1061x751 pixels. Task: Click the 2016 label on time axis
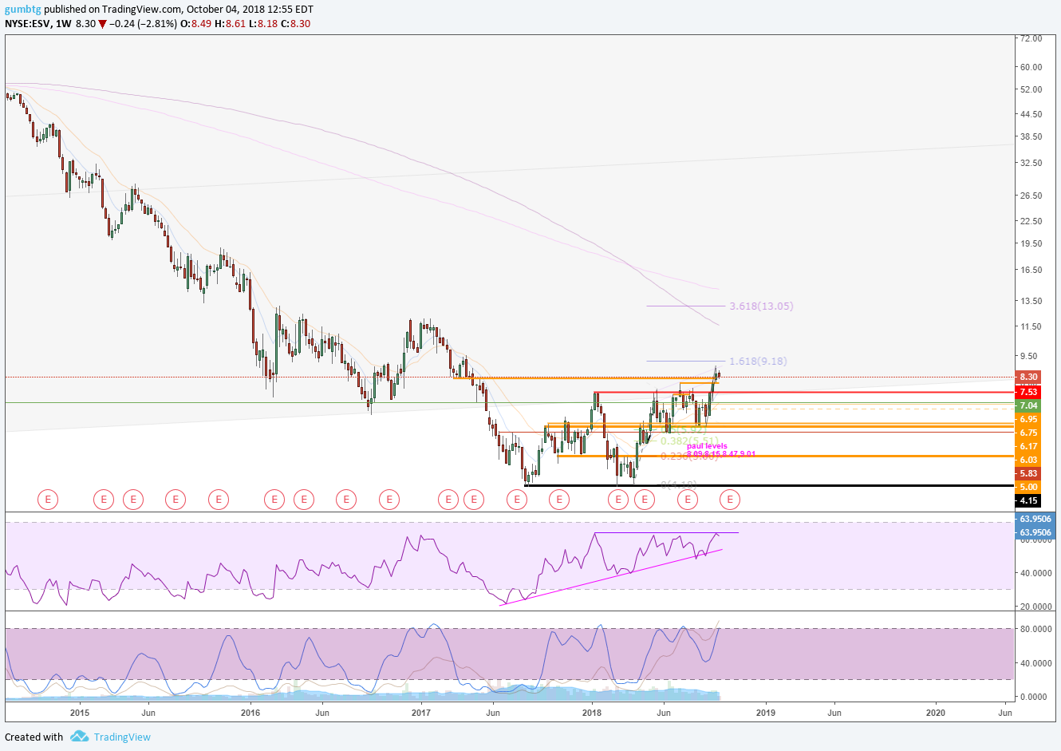pos(250,713)
